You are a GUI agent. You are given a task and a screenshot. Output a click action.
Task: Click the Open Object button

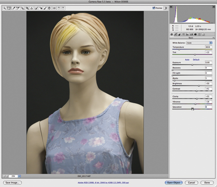coord(174,183)
